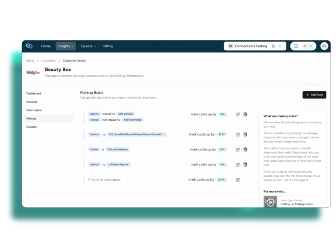Click the copy icon beside Connections Testing

[x=273, y=46]
